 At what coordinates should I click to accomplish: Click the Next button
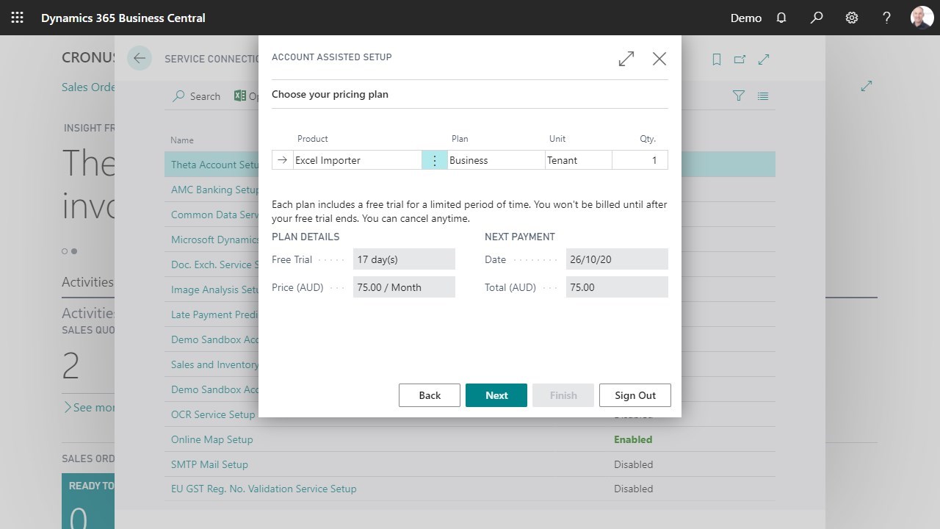point(496,395)
